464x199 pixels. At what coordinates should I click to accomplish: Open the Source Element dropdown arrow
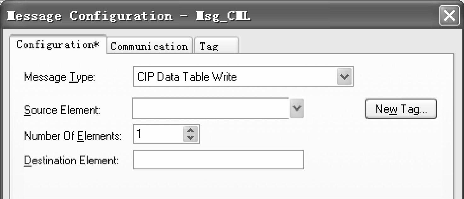pos(296,108)
